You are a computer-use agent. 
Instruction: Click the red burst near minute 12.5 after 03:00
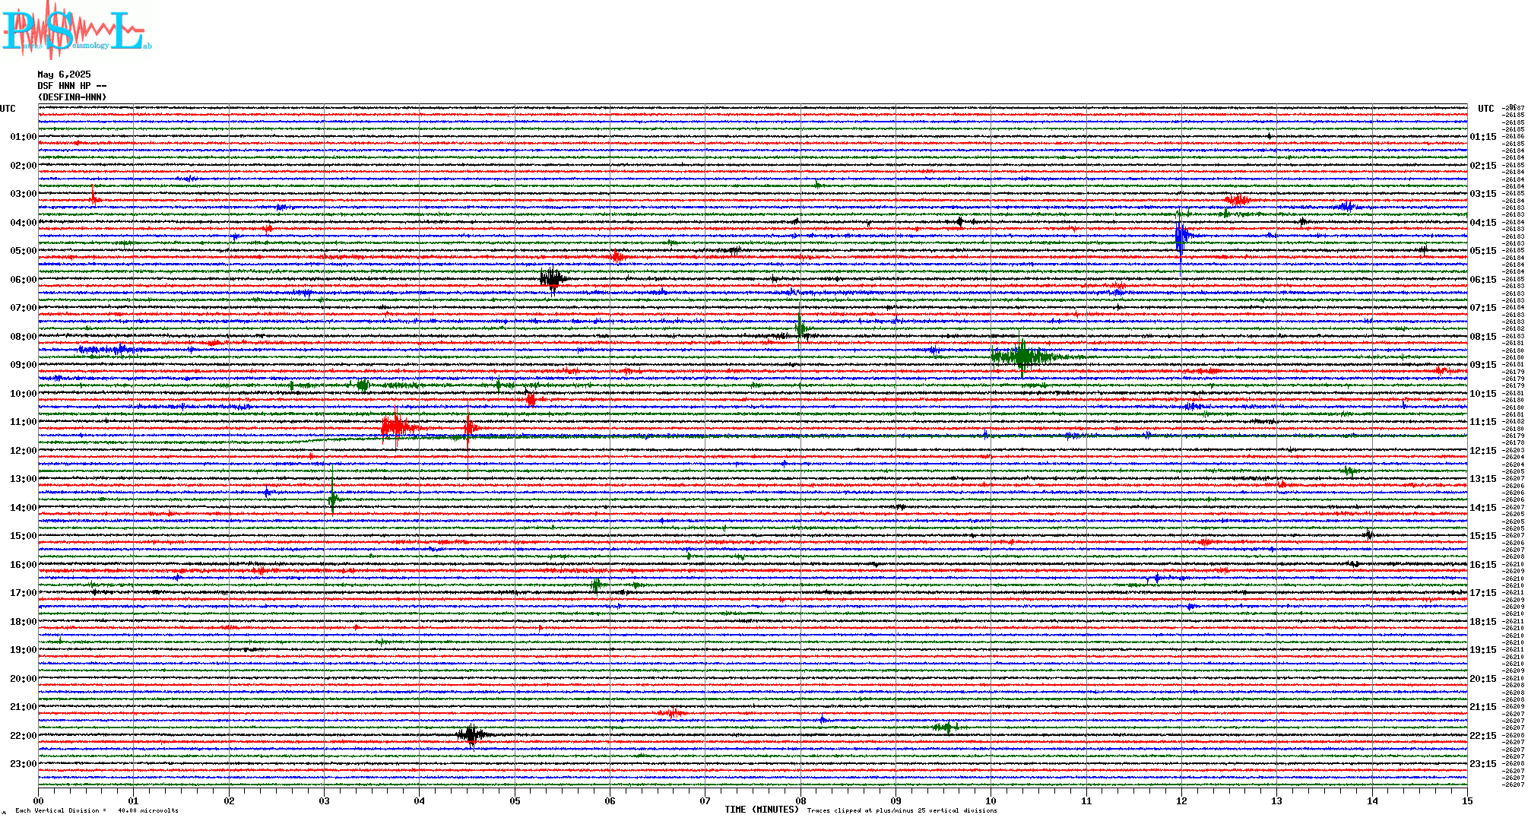(x=1238, y=200)
